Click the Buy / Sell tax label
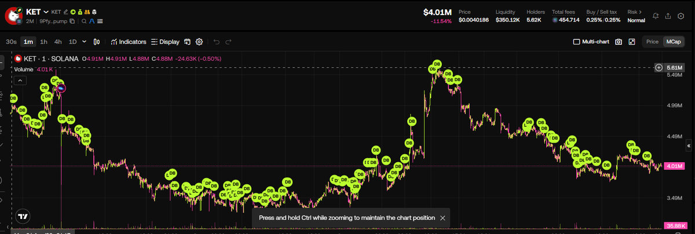 tap(602, 12)
